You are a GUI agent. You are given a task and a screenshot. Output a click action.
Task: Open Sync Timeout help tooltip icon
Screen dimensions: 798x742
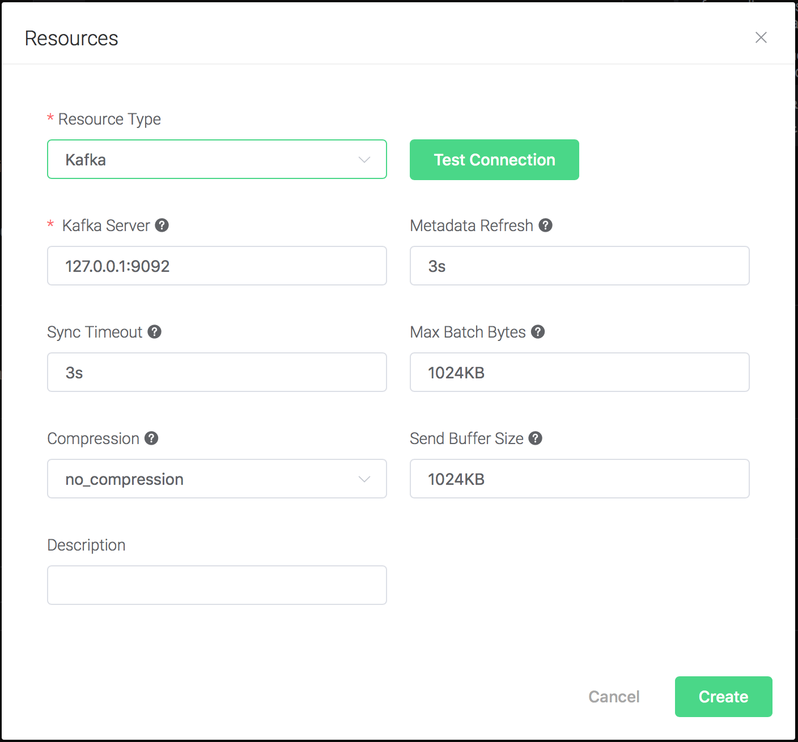tap(155, 332)
